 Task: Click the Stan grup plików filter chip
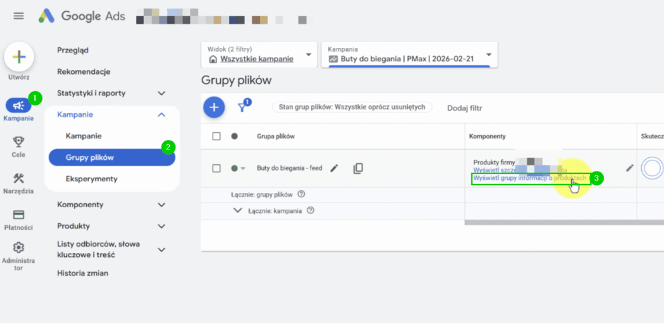pos(352,107)
